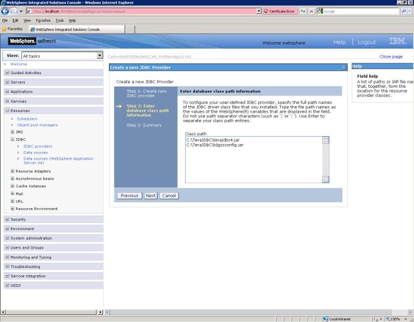Open the Welcome link
This screenshot has height=322, width=414.
(18, 64)
